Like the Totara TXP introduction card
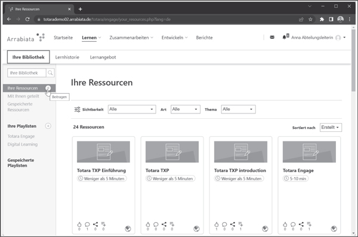Image resolution: width=358 pixels, height=237 pixels. (x=217, y=224)
